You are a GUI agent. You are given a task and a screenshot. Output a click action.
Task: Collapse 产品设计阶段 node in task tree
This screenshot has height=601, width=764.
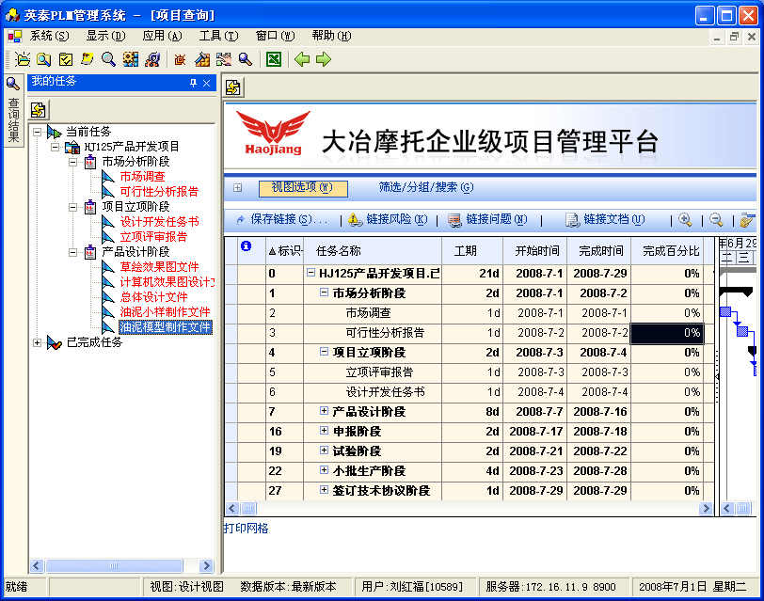[x=72, y=252]
